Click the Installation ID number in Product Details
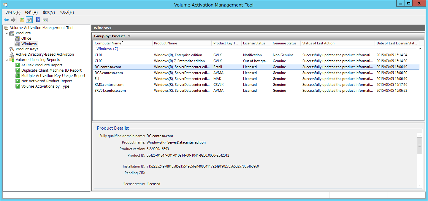 point(203,166)
